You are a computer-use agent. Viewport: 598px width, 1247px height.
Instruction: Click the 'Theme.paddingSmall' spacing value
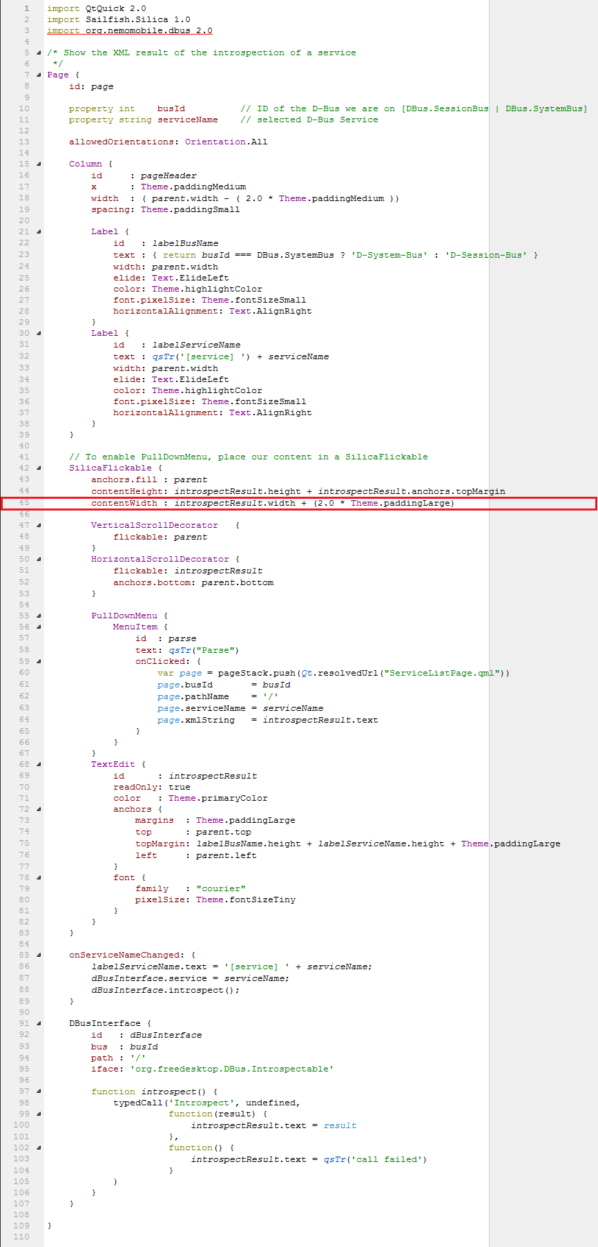click(x=191, y=209)
